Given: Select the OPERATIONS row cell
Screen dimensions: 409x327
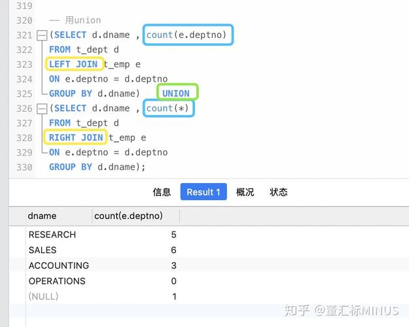Looking at the screenshot, I should (57, 281).
